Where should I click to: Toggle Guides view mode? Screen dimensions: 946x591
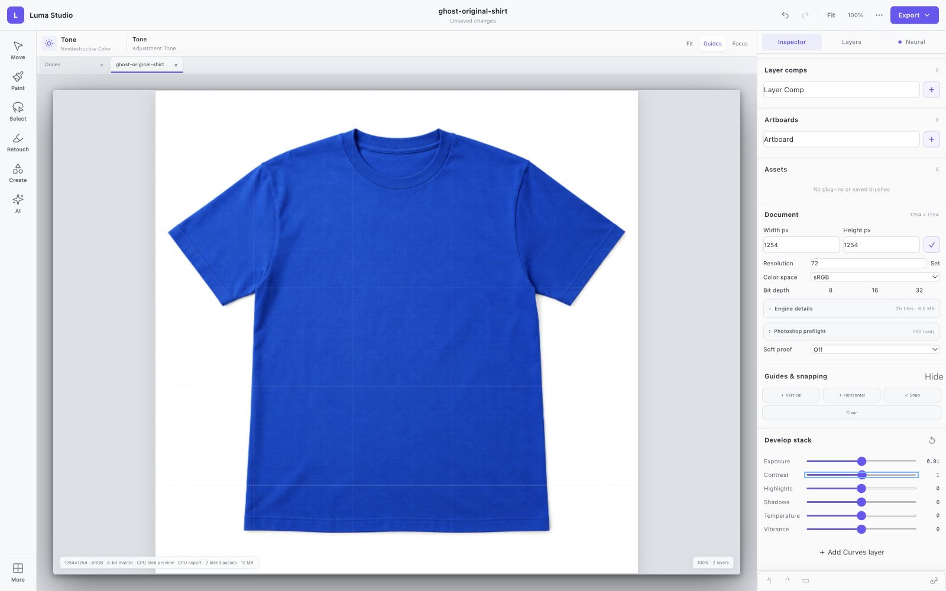click(712, 44)
